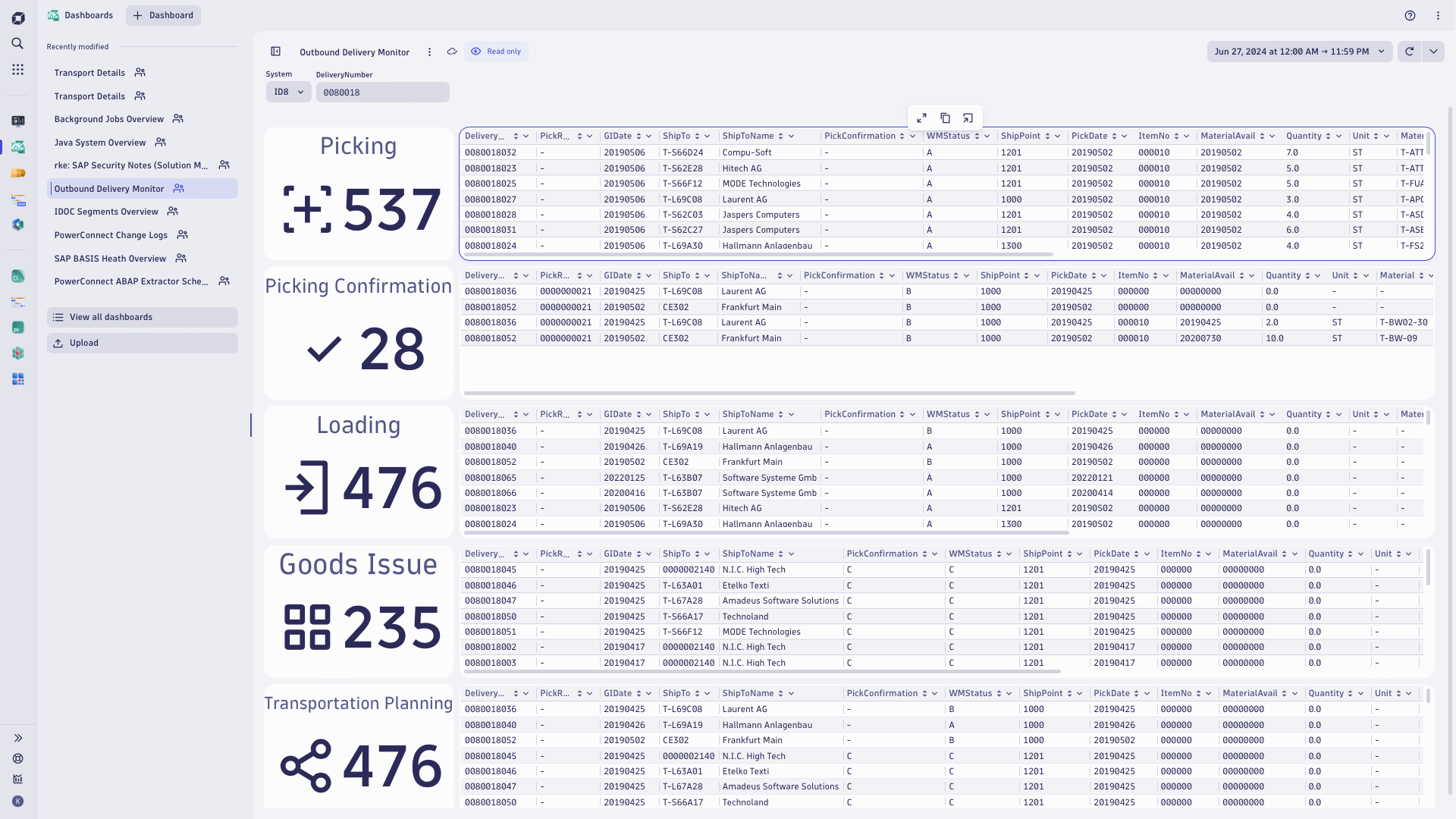This screenshot has height=819, width=1456.
Task: Open the search icon in left rail
Action: tap(17, 43)
